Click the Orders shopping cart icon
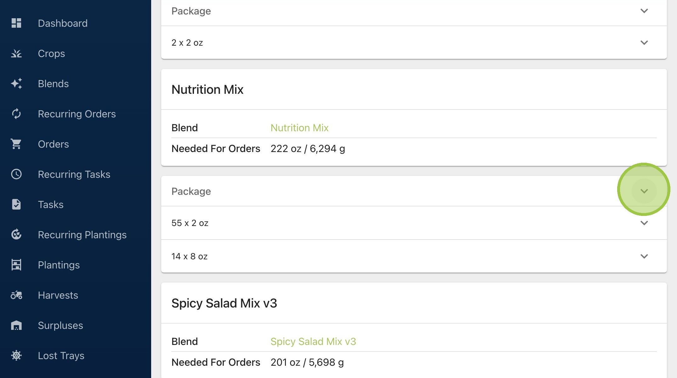677x378 pixels. tap(16, 144)
